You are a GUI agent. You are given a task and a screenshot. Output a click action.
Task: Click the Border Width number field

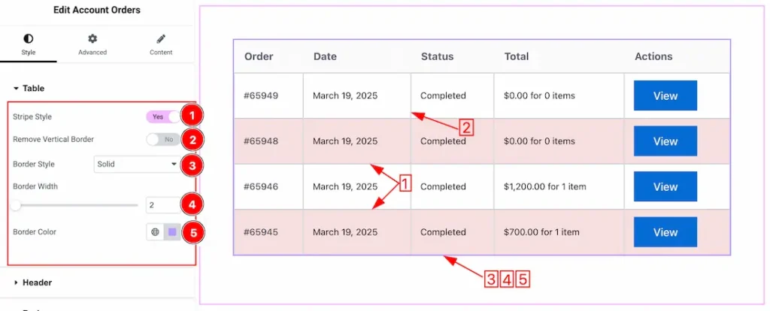coord(163,205)
